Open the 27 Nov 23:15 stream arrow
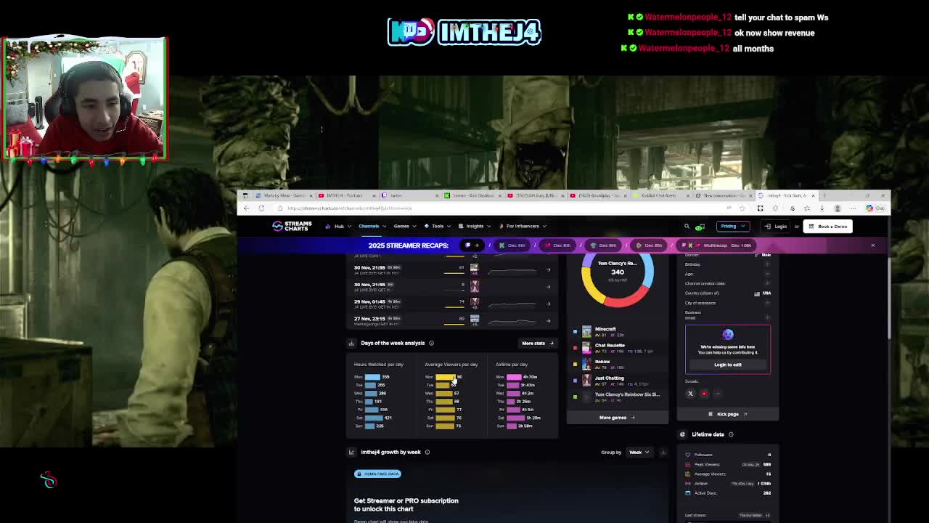929x523 pixels. pyautogui.click(x=548, y=320)
